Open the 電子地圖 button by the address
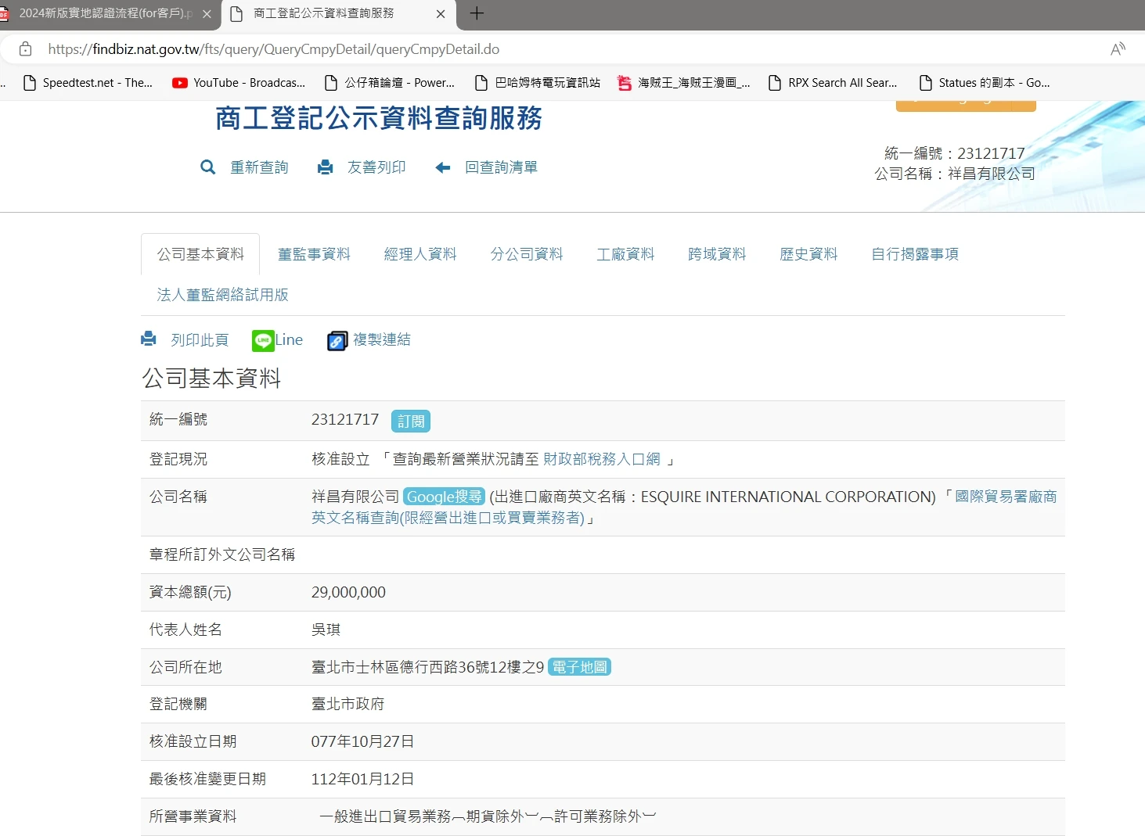 579,667
